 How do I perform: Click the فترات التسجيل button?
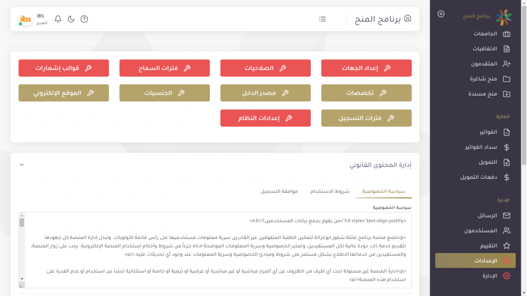tap(366, 118)
